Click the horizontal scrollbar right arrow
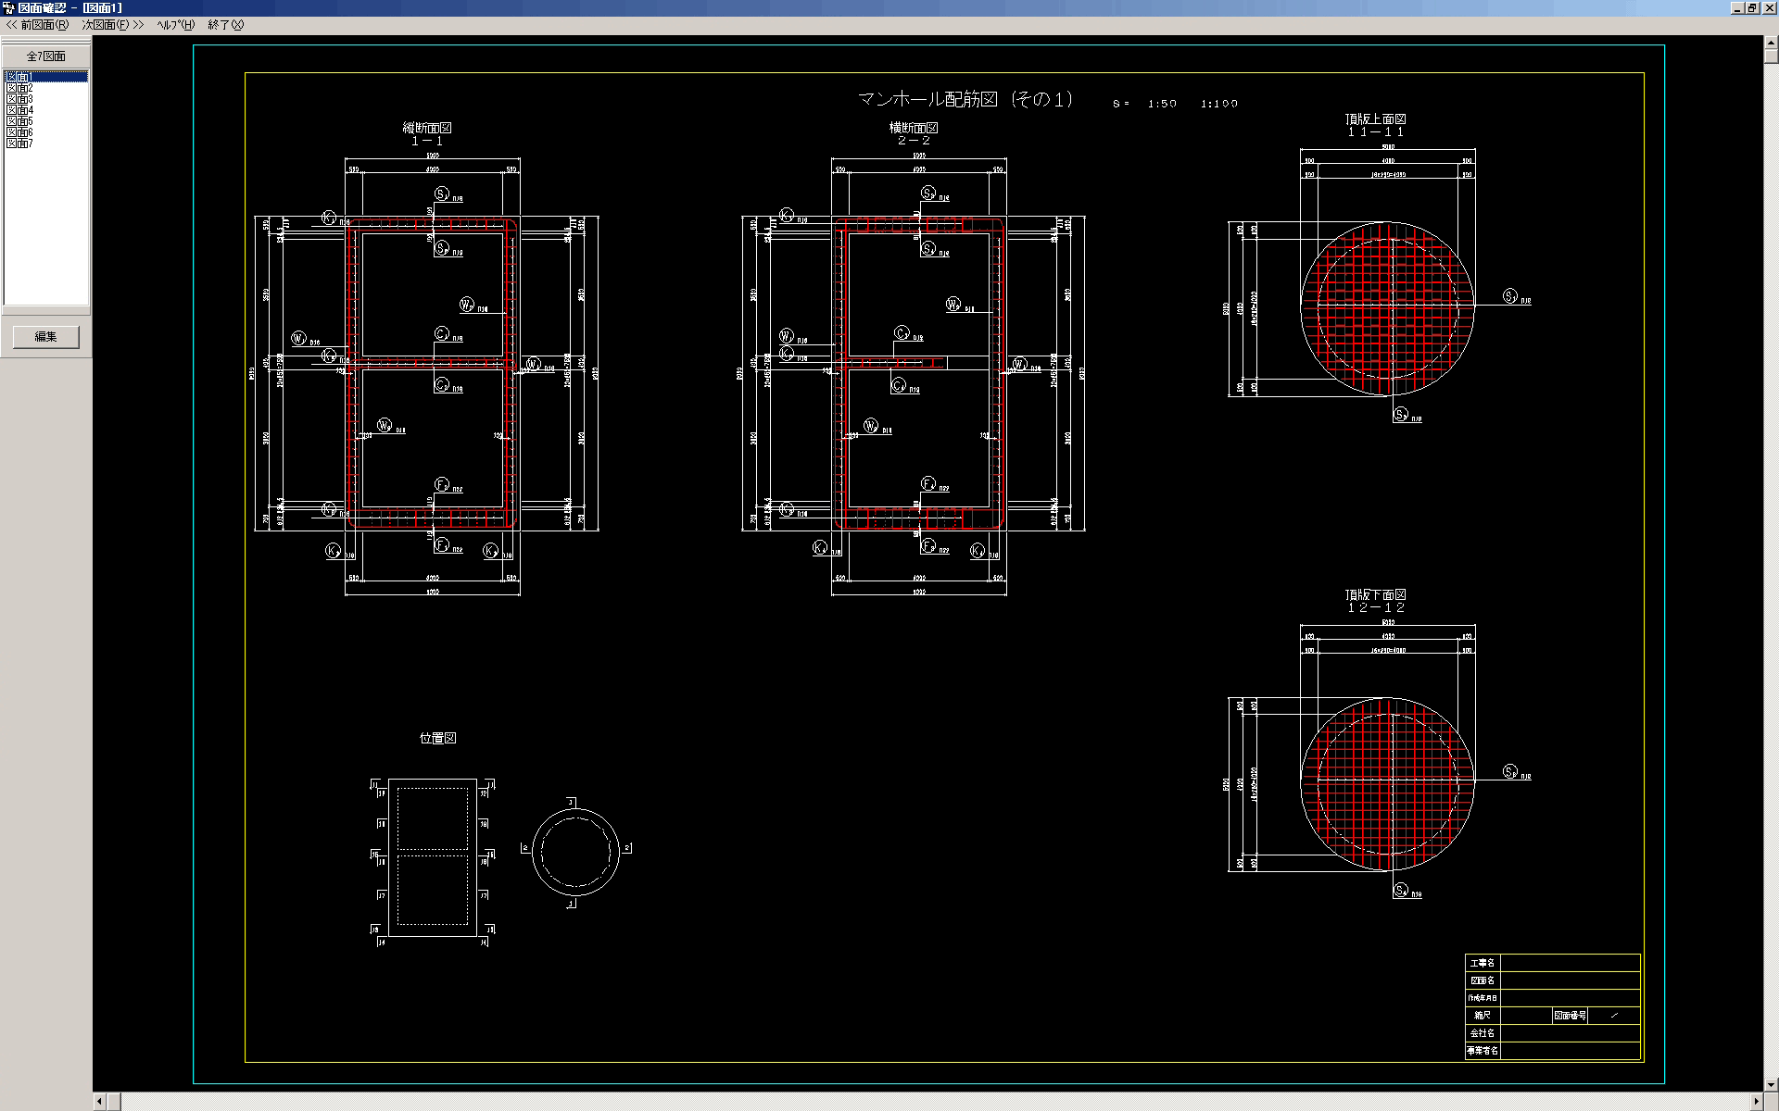The height and width of the screenshot is (1111, 1779). point(1756,1102)
